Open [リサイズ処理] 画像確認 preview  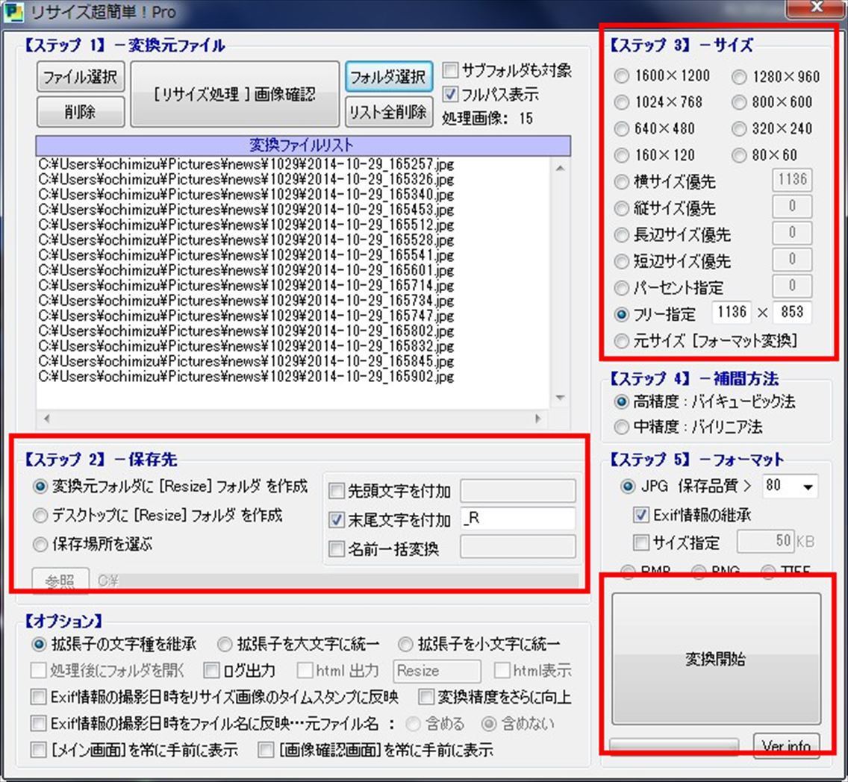[x=235, y=95]
